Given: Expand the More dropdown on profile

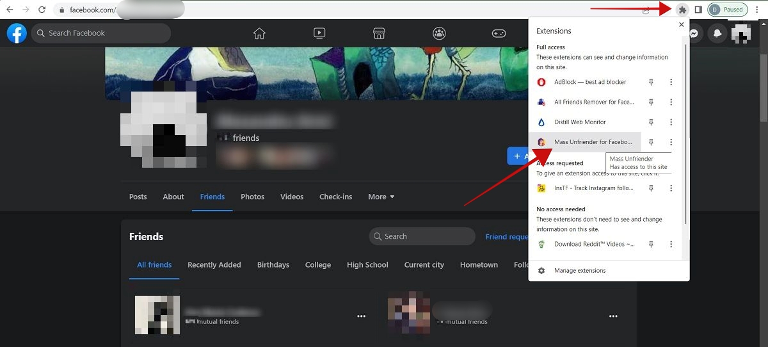Looking at the screenshot, I should coord(381,197).
